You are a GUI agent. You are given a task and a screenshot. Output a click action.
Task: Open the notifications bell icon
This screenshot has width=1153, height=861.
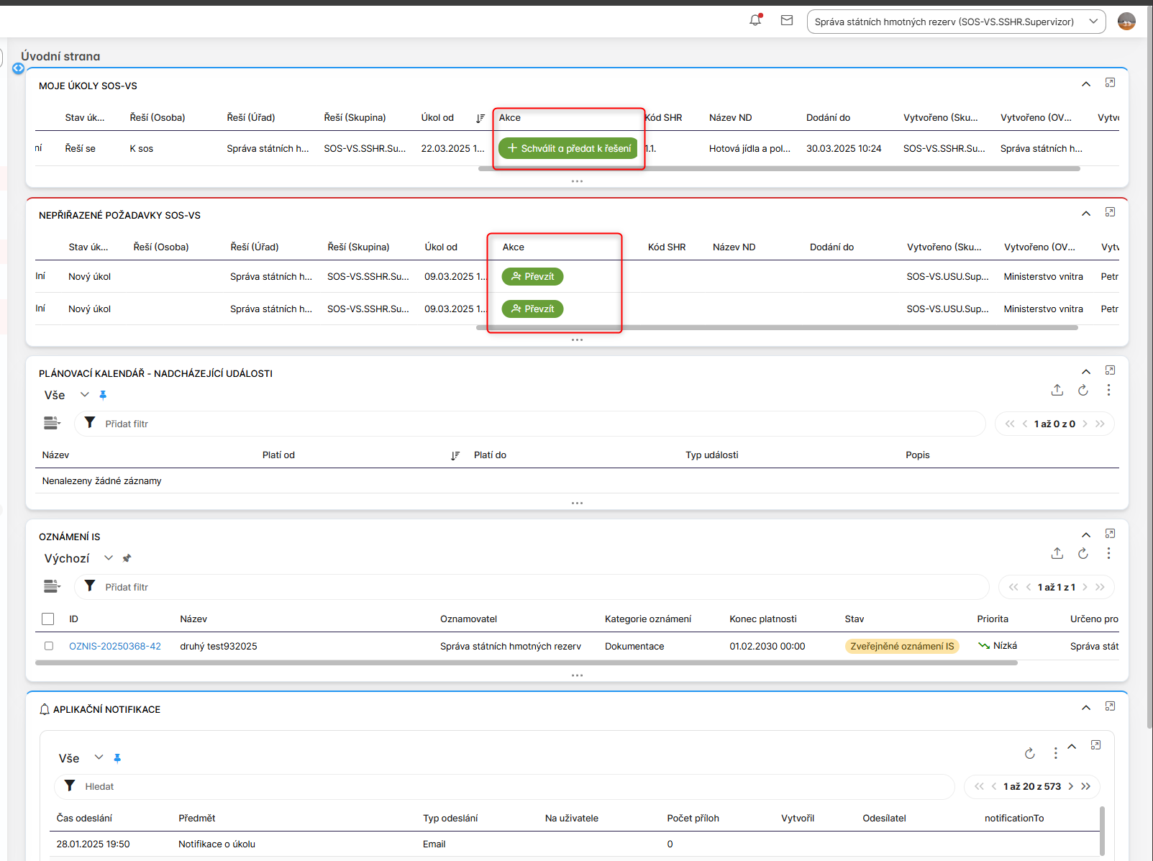click(x=755, y=21)
